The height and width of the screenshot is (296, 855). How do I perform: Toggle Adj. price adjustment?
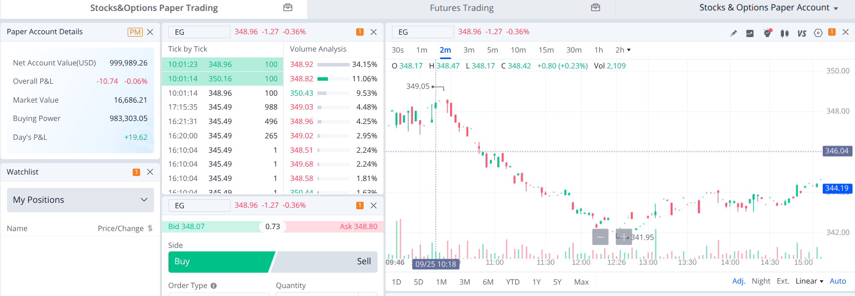coord(738,281)
